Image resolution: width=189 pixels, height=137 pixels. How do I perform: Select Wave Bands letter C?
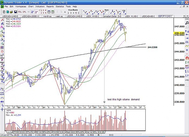pos(79,13)
